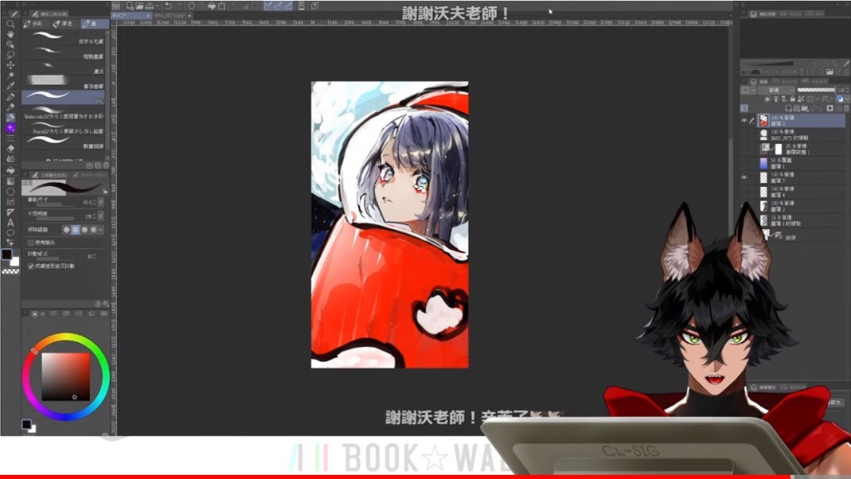The image size is (851, 479).
Task: Open opacity dynamics settings button
Action: pos(101,216)
